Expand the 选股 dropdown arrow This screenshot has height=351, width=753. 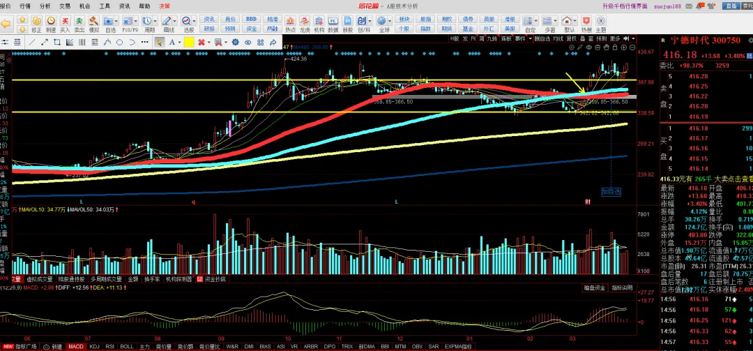click(194, 21)
